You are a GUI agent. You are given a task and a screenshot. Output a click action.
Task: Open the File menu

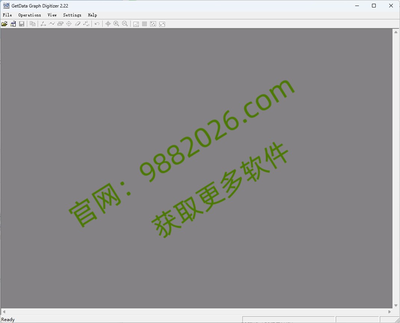pyautogui.click(x=7, y=15)
